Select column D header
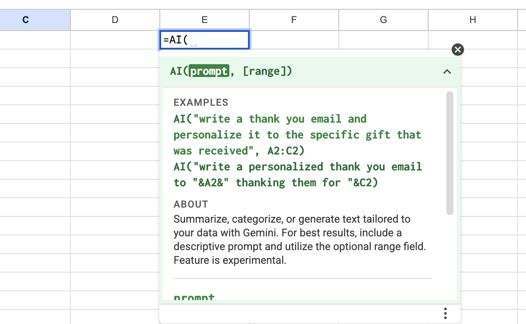This screenshot has width=526, height=324. [115, 19]
